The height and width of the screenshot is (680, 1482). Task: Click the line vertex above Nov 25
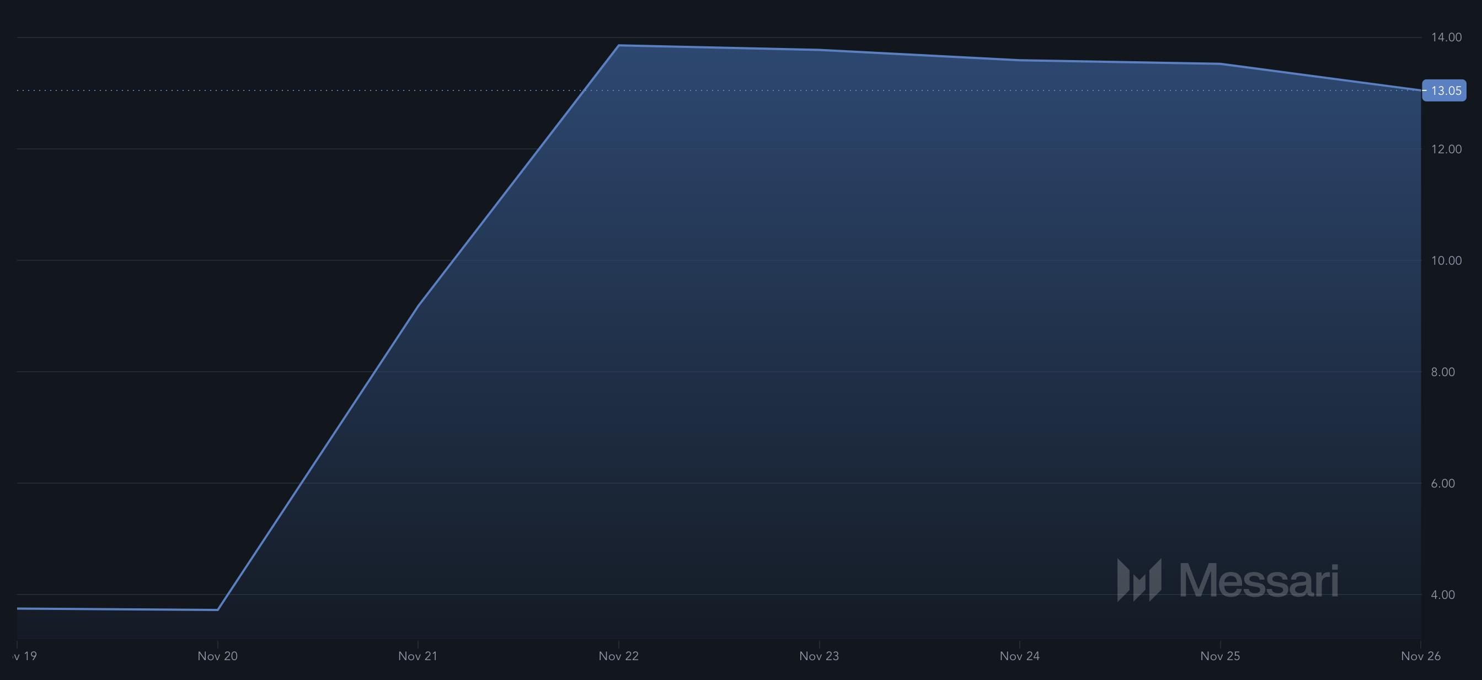1220,64
